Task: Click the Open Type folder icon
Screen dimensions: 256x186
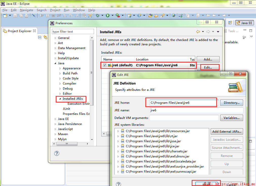Action: click(150, 15)
